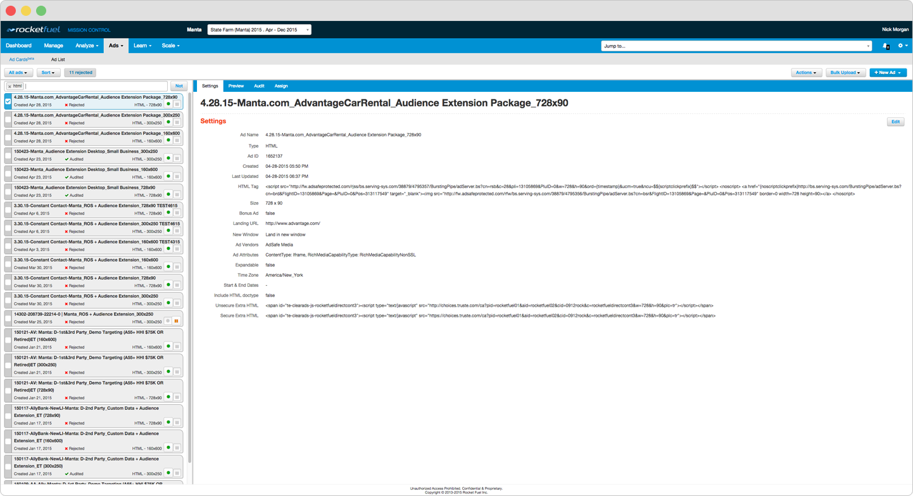Image resolution: width=913 pixels, height=496 pixels.
Task: Open the Manage menu item
Action: point(53,46)
